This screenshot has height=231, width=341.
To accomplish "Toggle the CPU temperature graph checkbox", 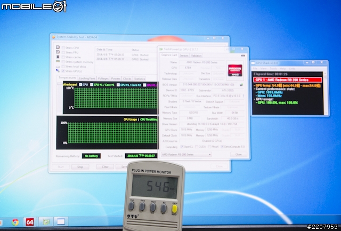I will tap(80, 84).
